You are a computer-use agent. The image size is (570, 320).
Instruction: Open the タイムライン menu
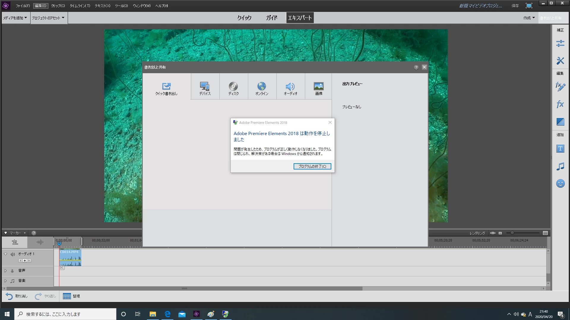tap(80, 6)
